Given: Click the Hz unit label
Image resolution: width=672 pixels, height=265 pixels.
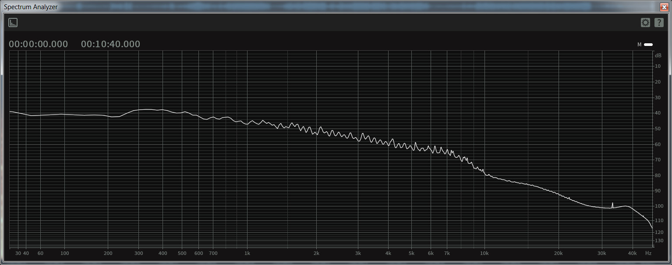Looking at the screenshot, I should pos(648,253).
